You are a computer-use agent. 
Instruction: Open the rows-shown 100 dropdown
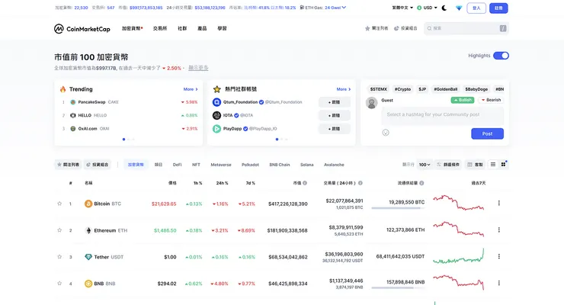(425, 165)
